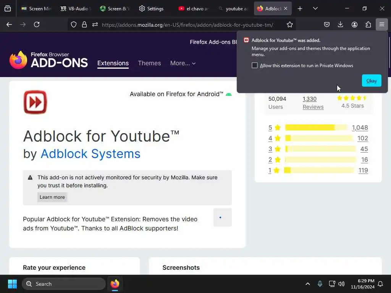Go back with the back arrow
This screenshot has height=293, width=391.
point(9,24)
